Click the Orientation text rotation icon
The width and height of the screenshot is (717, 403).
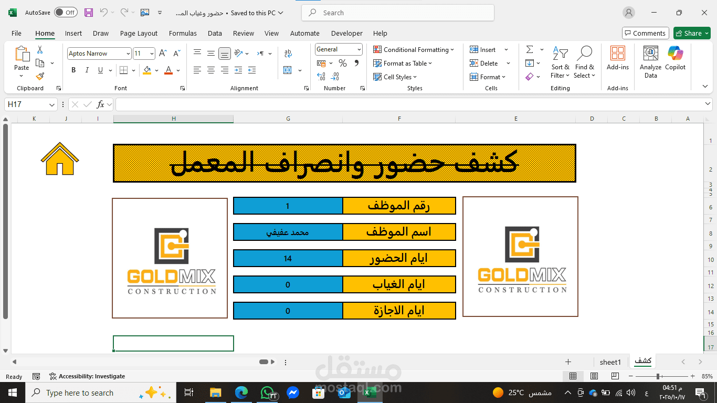click(x=239, y=53)
